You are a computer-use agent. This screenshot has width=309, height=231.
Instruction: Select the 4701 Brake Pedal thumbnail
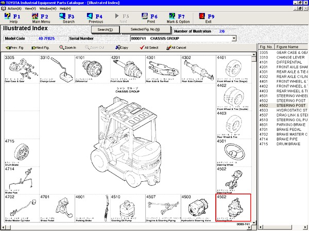click(x=57, y=208)
